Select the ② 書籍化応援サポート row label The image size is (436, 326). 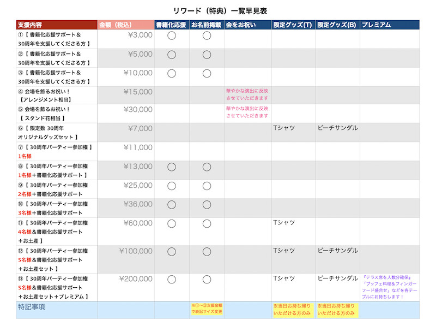tap(54, 58)
